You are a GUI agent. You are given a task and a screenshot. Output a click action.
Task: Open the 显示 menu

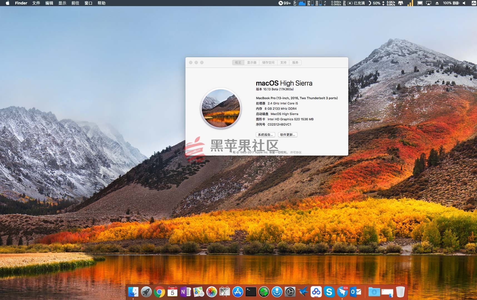(x=62, y=3)
